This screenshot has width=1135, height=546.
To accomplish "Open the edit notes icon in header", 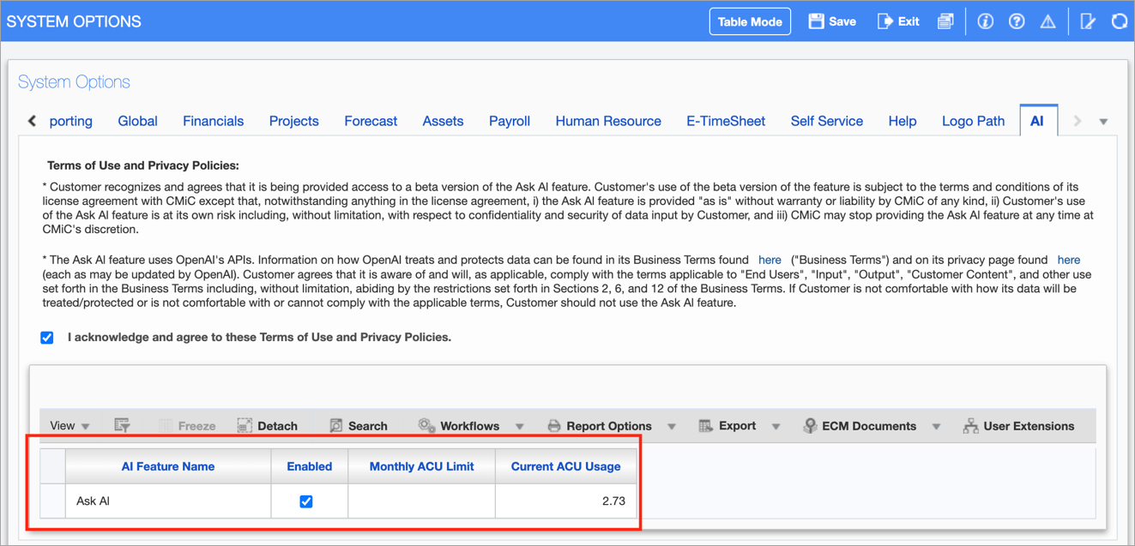I will (x=1088, y=21).
